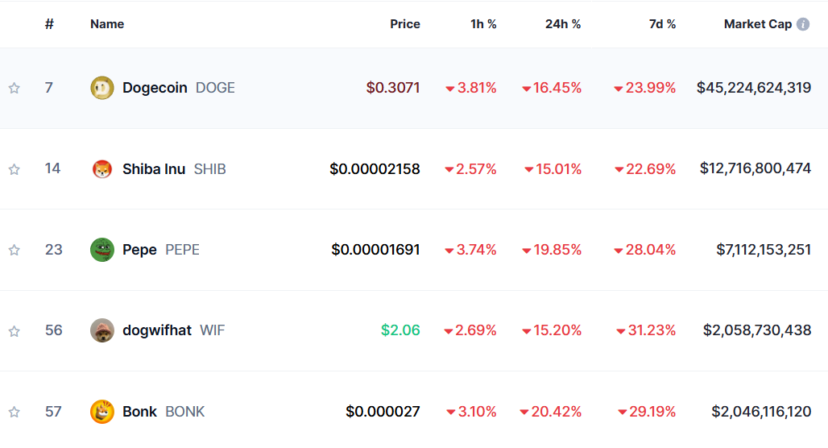828x448 pixels.
Task: Add dogwifhat to watchlist via star
Action: click(x=14, y=331)
